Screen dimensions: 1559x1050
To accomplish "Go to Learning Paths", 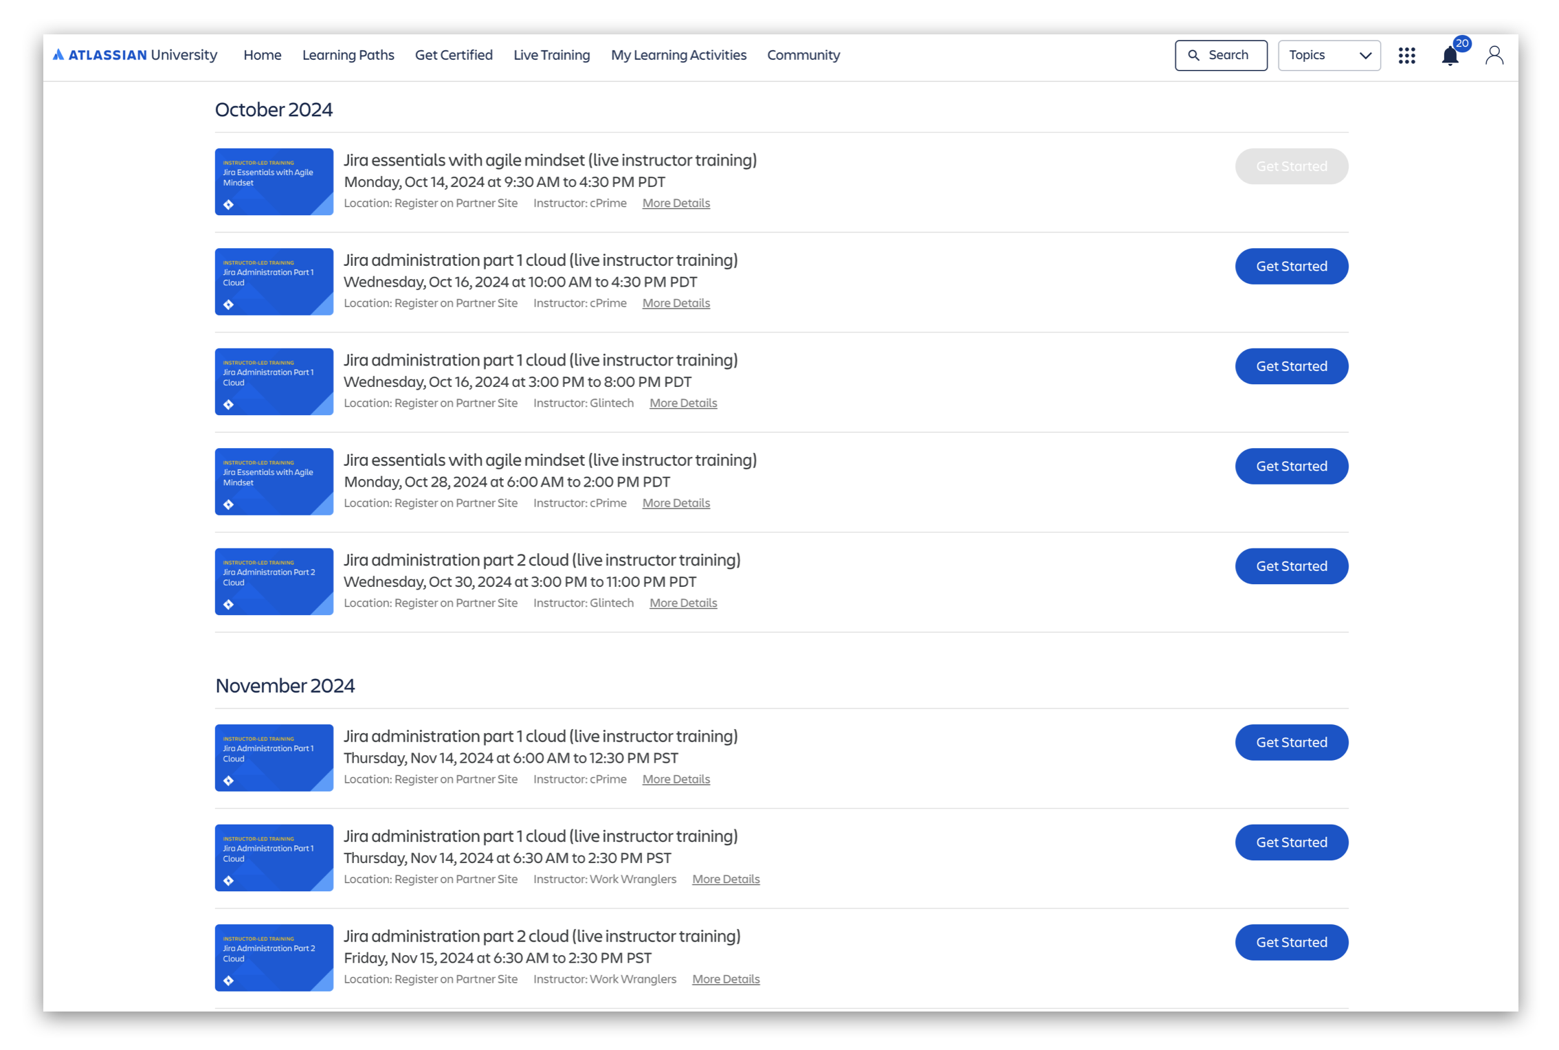I will [348, 55].
